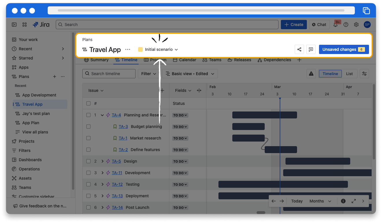Check the box for TA-5 Design
The width and height of the screenshot is (382, 223).
coord(88,161)
